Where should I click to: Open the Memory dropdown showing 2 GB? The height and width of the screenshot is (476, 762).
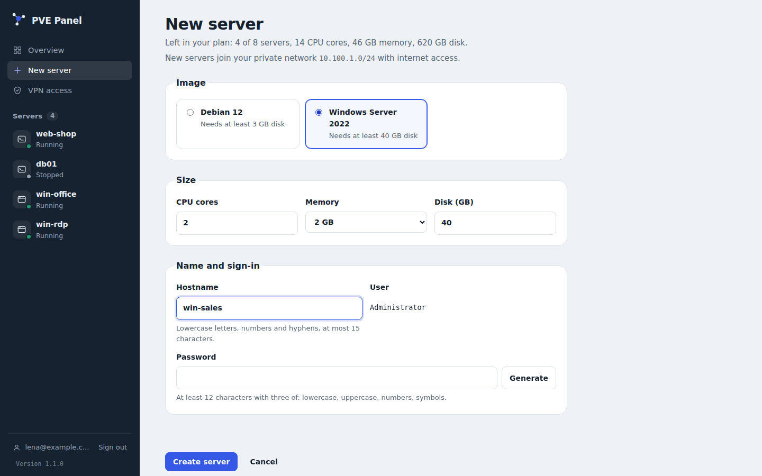point(366,222)
